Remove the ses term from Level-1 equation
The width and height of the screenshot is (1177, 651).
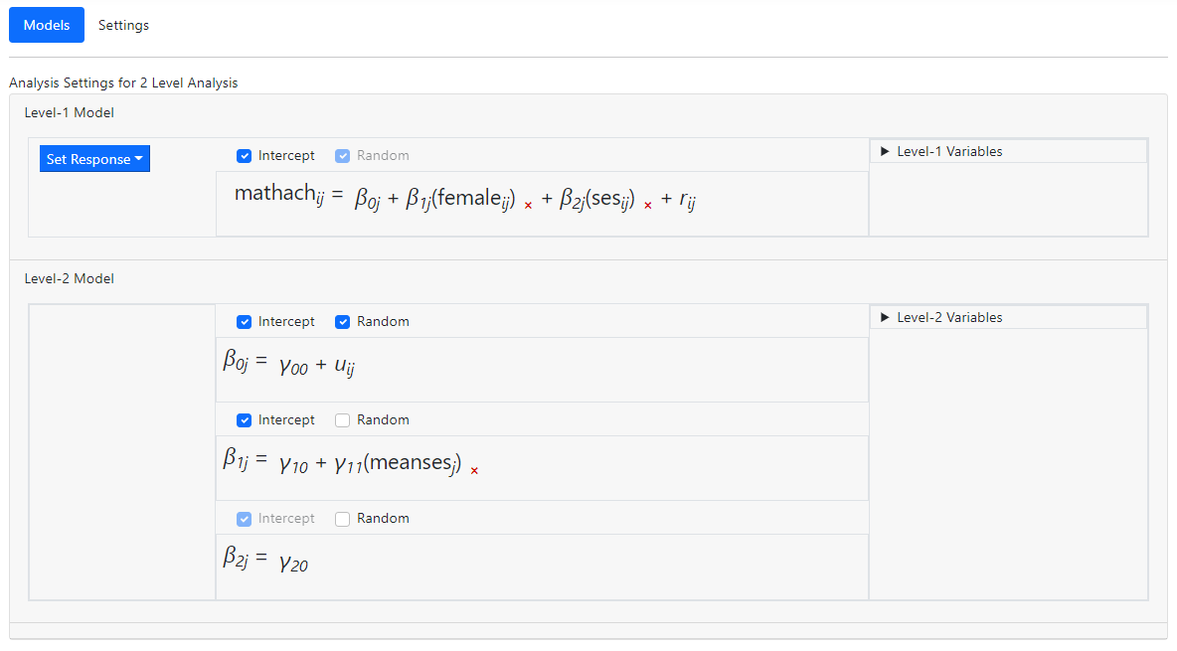pyautogui.click(x=648, y=206)
